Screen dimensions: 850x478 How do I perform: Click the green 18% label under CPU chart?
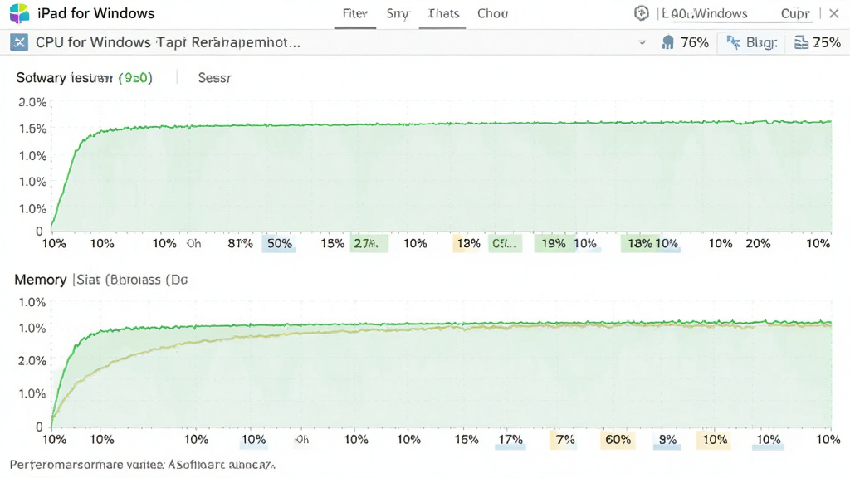tap(639, 243)
